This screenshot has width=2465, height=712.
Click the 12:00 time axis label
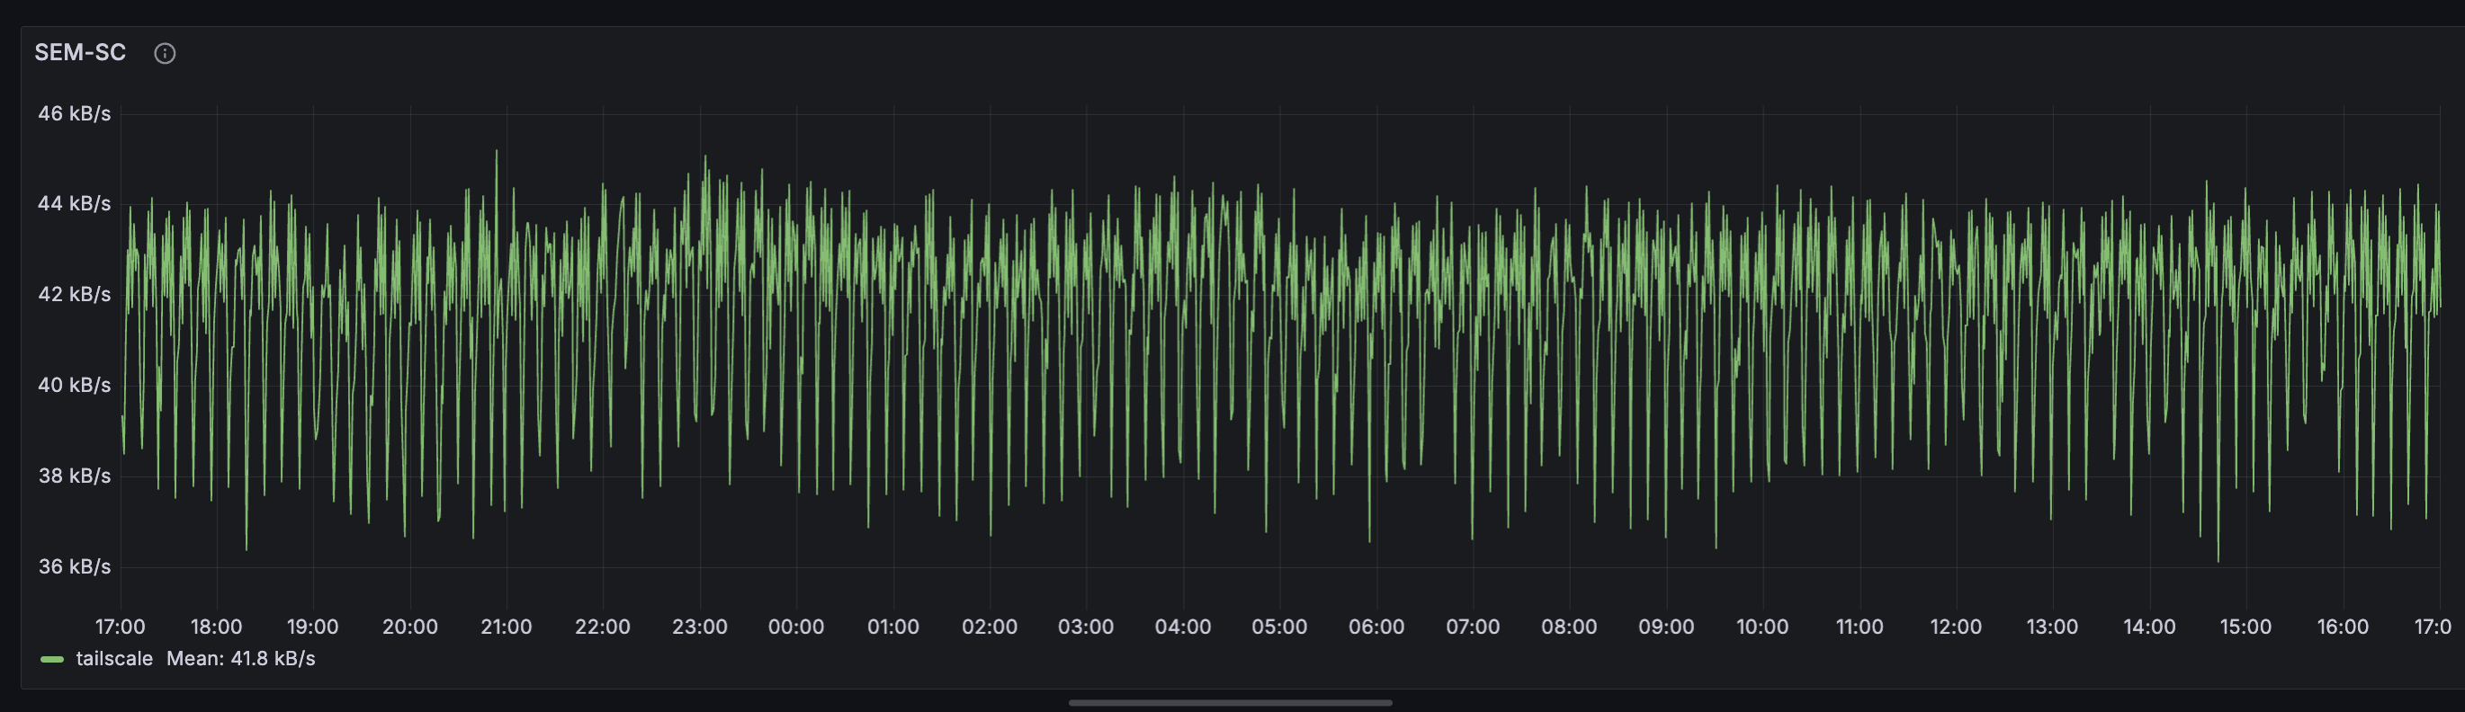[1956, 627]
